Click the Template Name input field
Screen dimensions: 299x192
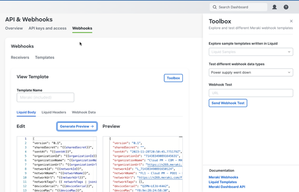(45, 97)
